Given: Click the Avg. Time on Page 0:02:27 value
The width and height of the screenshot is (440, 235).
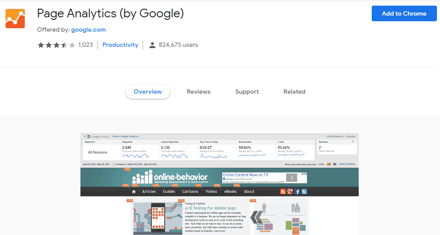Looking at the screenshot, I should (x=206, y=147).
